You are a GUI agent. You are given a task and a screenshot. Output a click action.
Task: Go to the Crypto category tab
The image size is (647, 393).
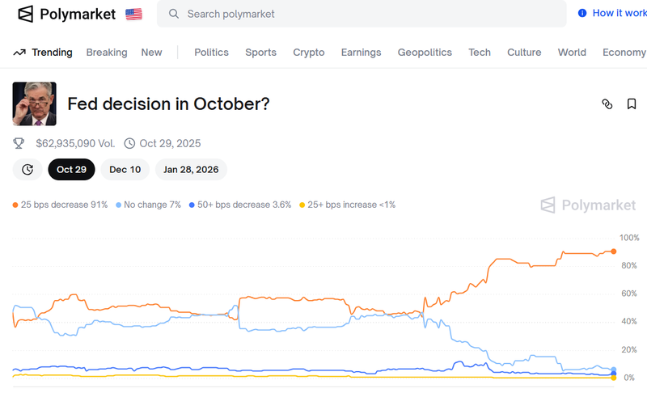coord(308,53)
